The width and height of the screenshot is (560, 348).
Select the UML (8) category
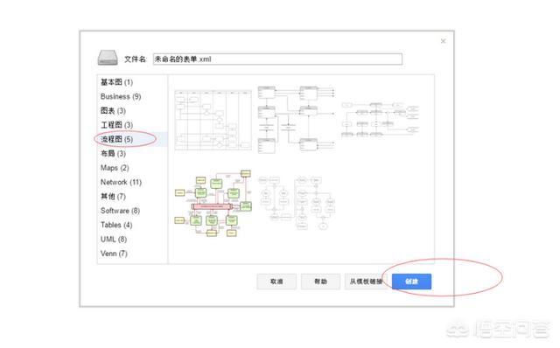click(114, 239)
